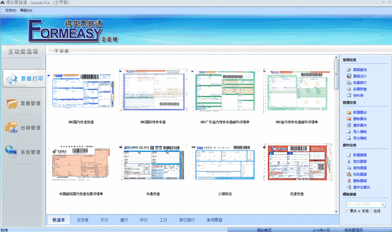Switch to the 发货单 tab

coord(83,220)
